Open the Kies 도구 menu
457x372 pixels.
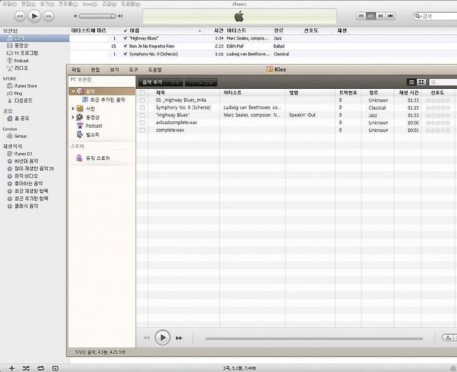pyautogui.click(x=133, y=70)
